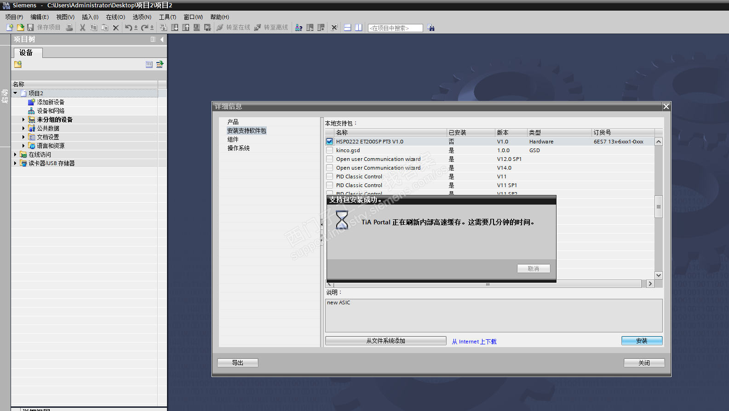Click the 关闭 button in the details dialog
This screenshot has height=411, width=729.
point(644,363)
